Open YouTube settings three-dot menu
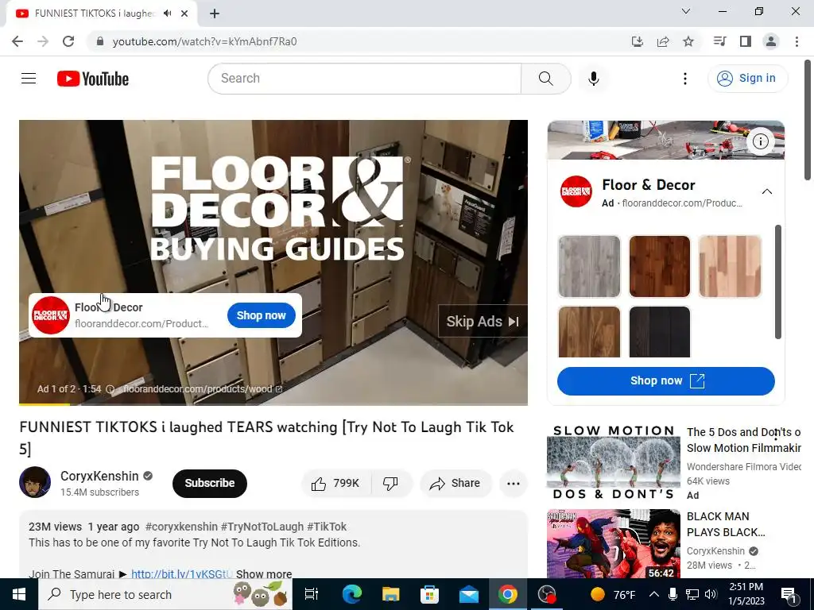Image resolution: width=814 pixels, height=610 pixels. pos(685,79)
